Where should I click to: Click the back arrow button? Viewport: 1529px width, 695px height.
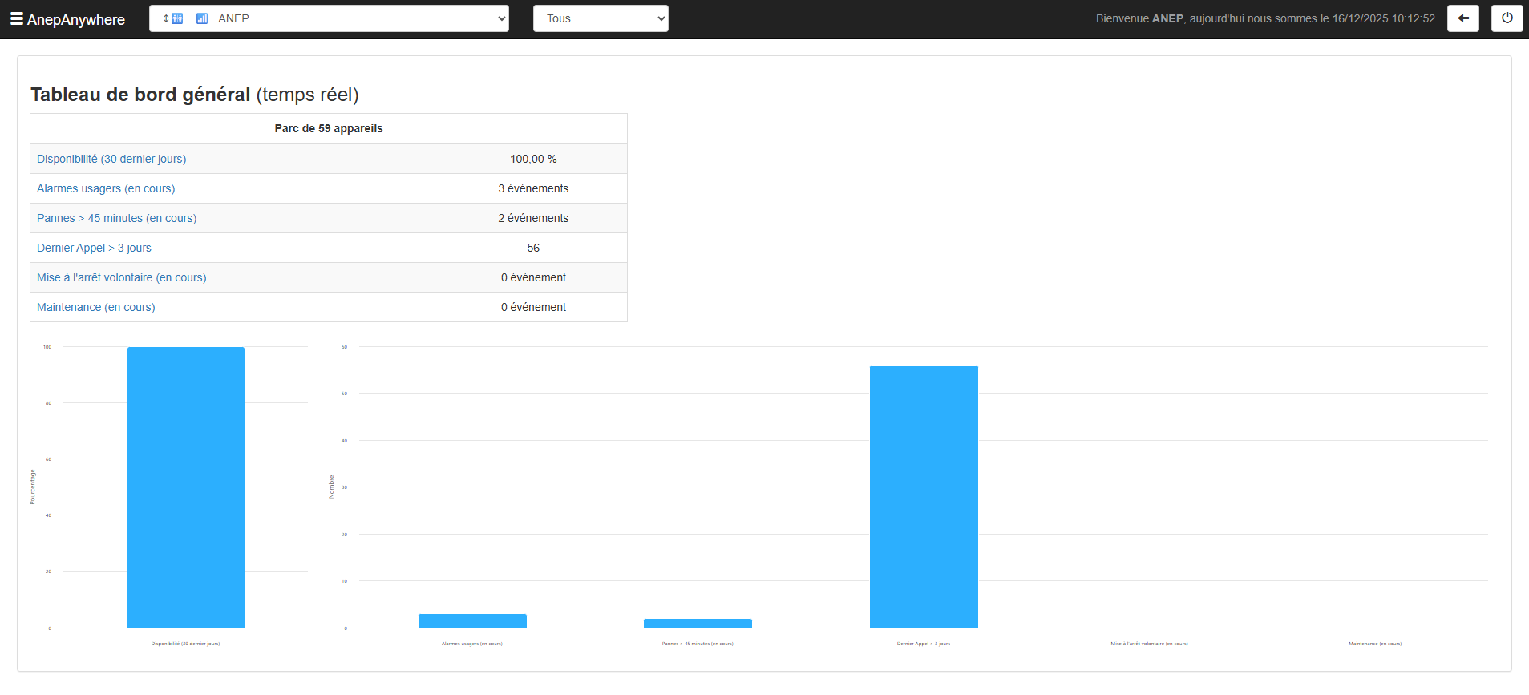1462,18
